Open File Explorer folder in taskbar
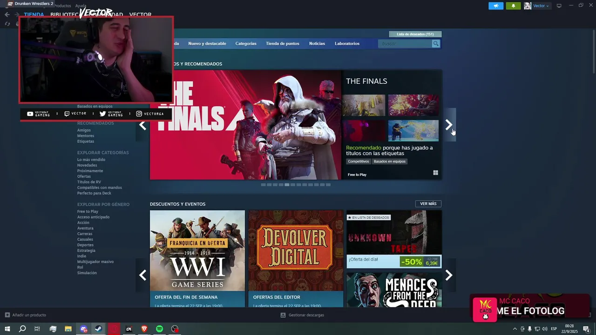The width and height of the screenshot is (596, 335). (x=68, y=329)
